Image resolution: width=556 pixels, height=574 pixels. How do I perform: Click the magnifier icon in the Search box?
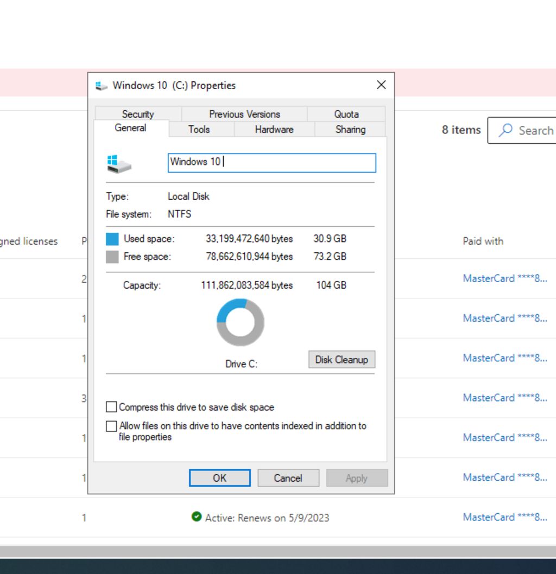pos(506,130)
